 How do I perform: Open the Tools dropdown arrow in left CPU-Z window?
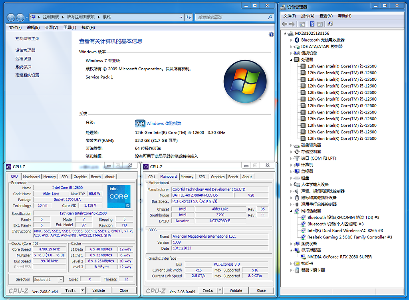coord(83,290)
